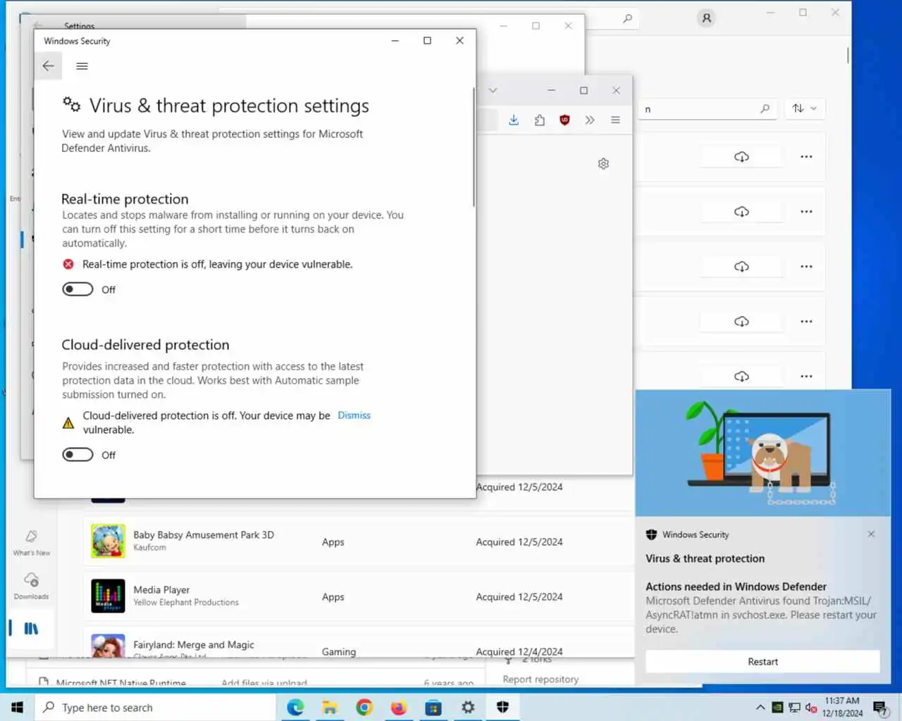Image resolution: width=902 pixels, height=721 pixels.
Task: Click the Microsoft Store account profile icon
Action: click(x=706, y=18)
